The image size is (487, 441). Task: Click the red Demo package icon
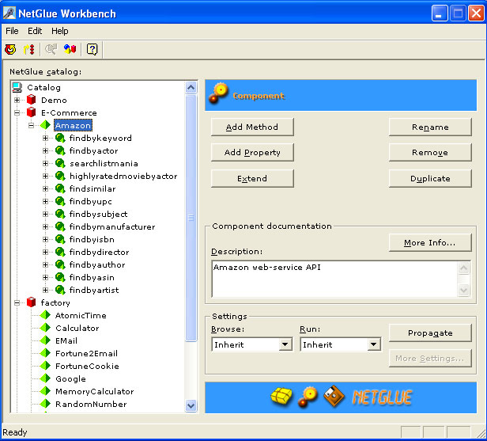pyautogui.click(x=32, y=101)
